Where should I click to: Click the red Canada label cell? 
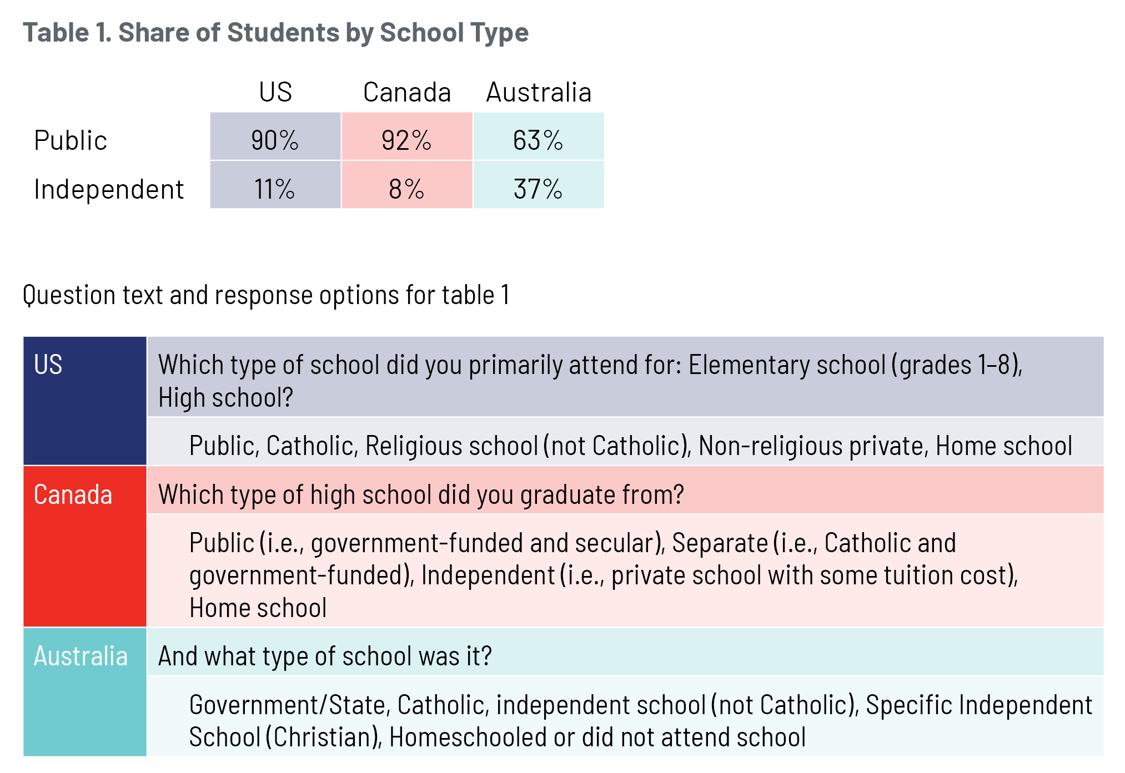[84, 546]
